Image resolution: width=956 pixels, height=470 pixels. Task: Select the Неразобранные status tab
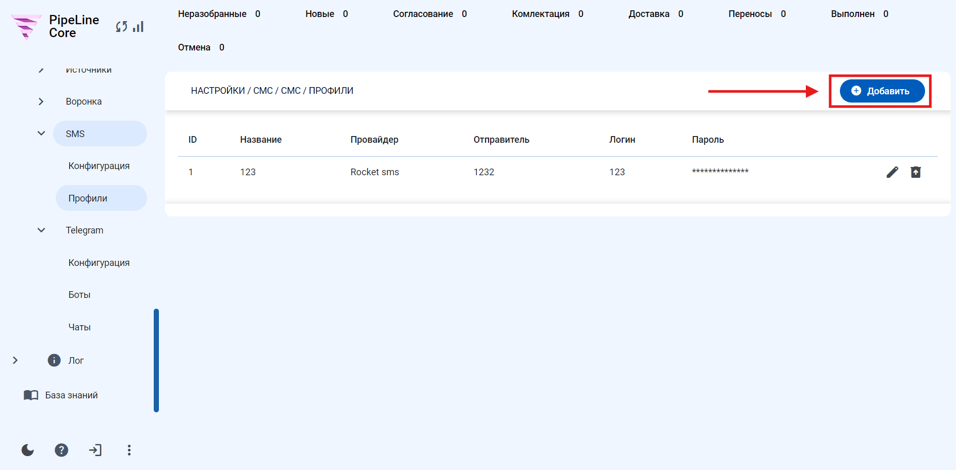tap(219, 14)
